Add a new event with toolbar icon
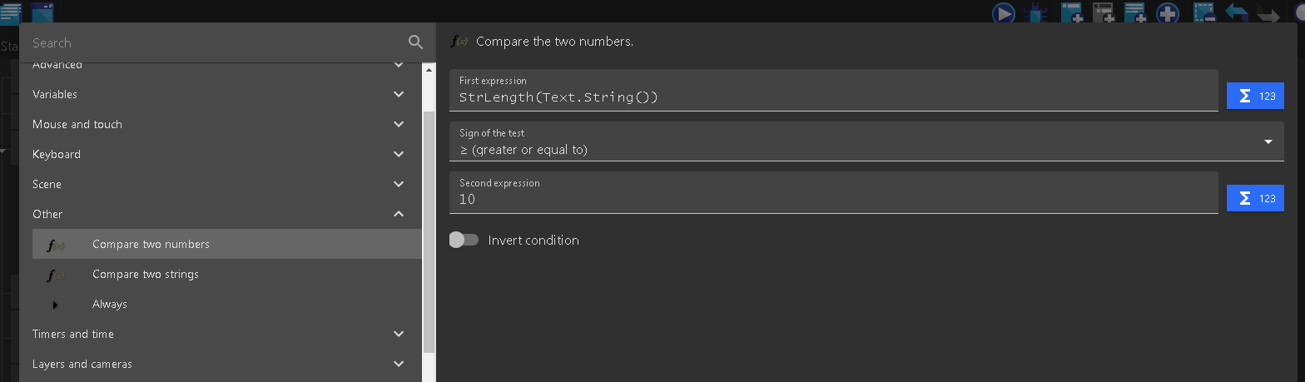The width and height of the screenshot is (1305, 382). coord(1071,12)
